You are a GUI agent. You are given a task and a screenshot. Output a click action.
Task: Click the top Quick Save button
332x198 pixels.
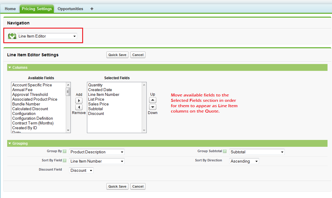117,55
